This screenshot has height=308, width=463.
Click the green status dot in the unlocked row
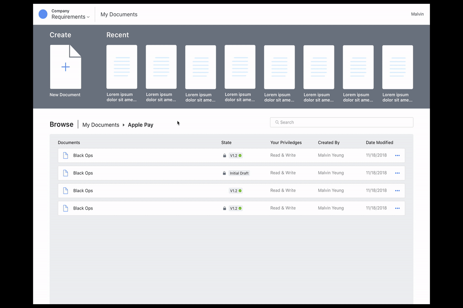240,191
